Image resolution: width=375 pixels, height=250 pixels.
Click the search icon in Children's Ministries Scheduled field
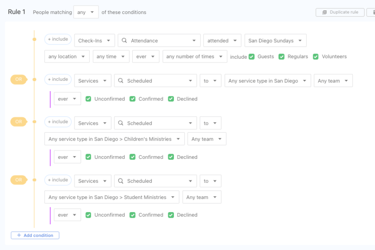click(120, 123)
